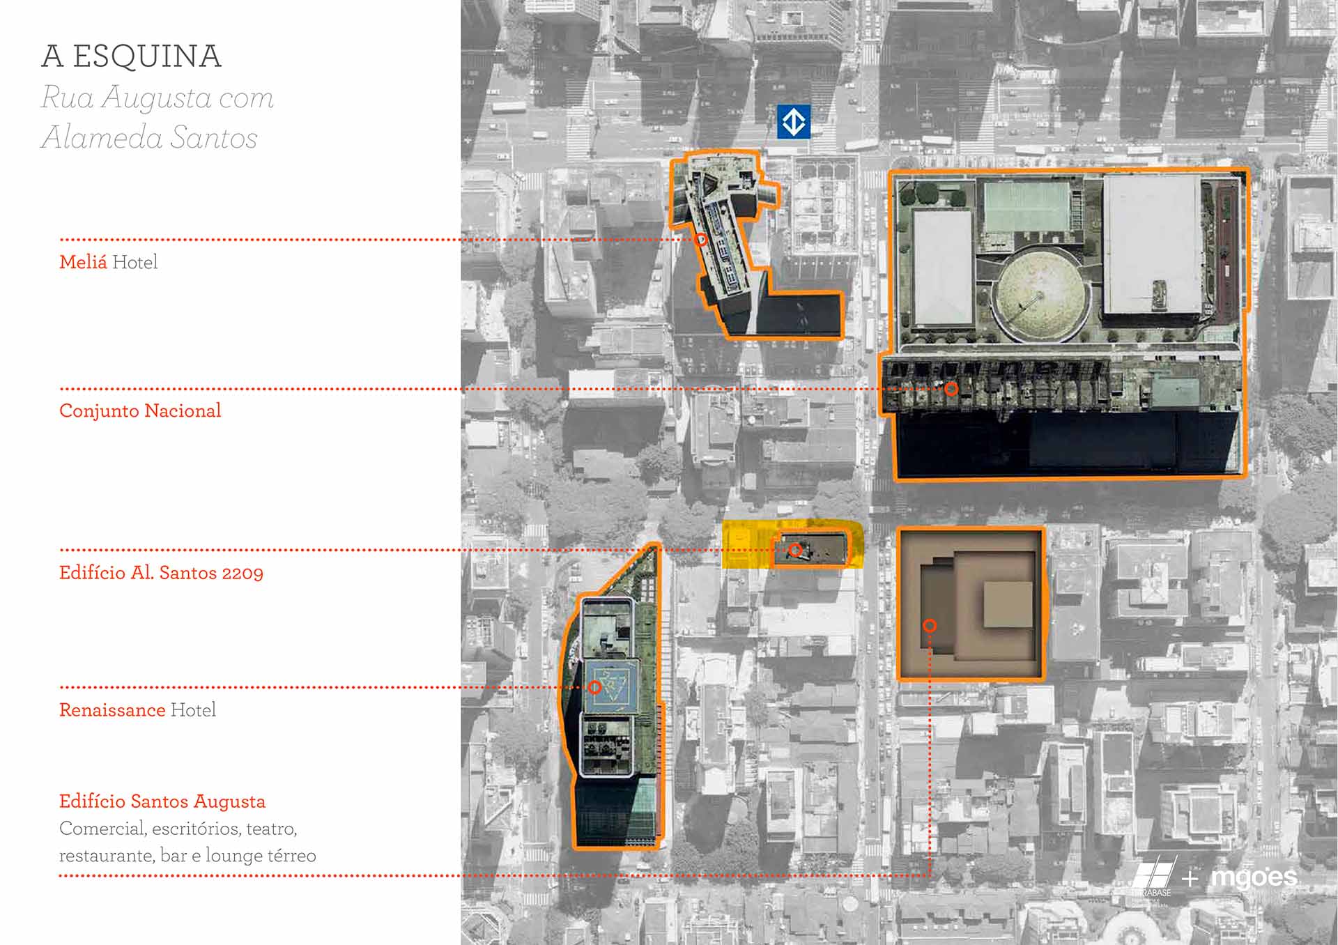The height and width of the screenshot is (945, 1338).
Task: Click 'restaurante, bar e lounge térreo' line
Action: 187,856
